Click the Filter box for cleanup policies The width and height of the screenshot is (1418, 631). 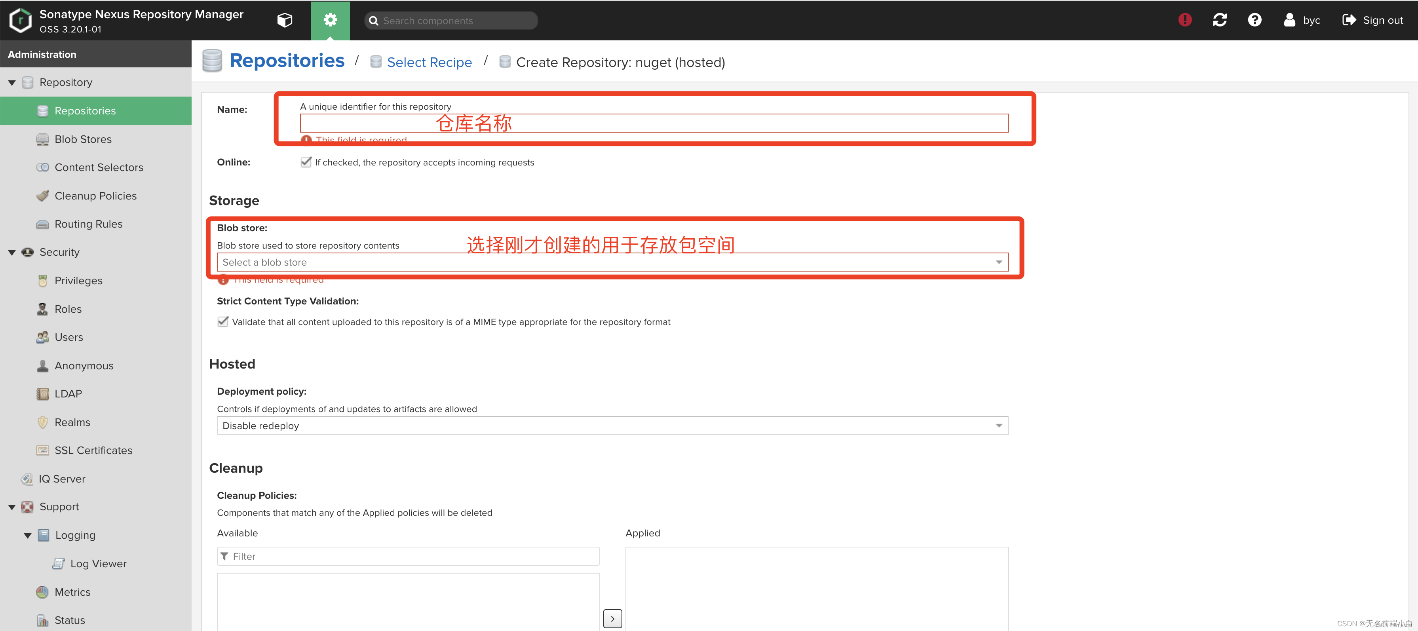(x=408, y=556)
